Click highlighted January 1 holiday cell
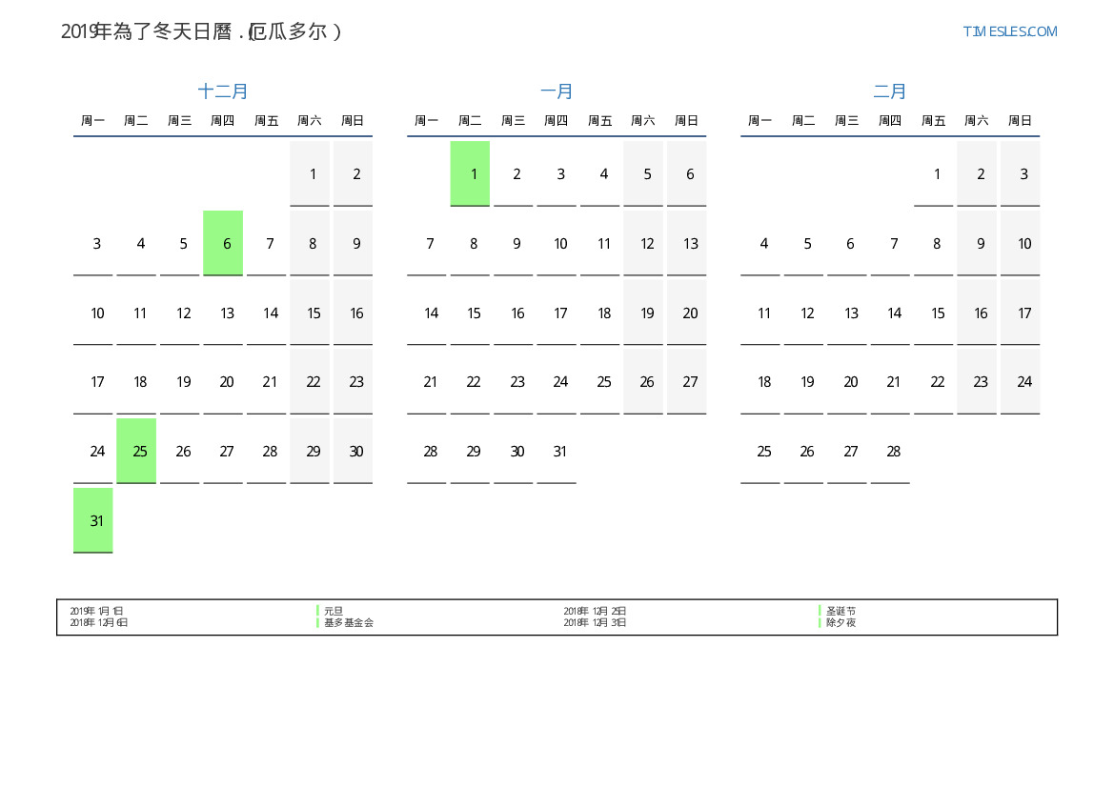The image size is (1114, 788). pyautogui.click(x=470, y=173)
